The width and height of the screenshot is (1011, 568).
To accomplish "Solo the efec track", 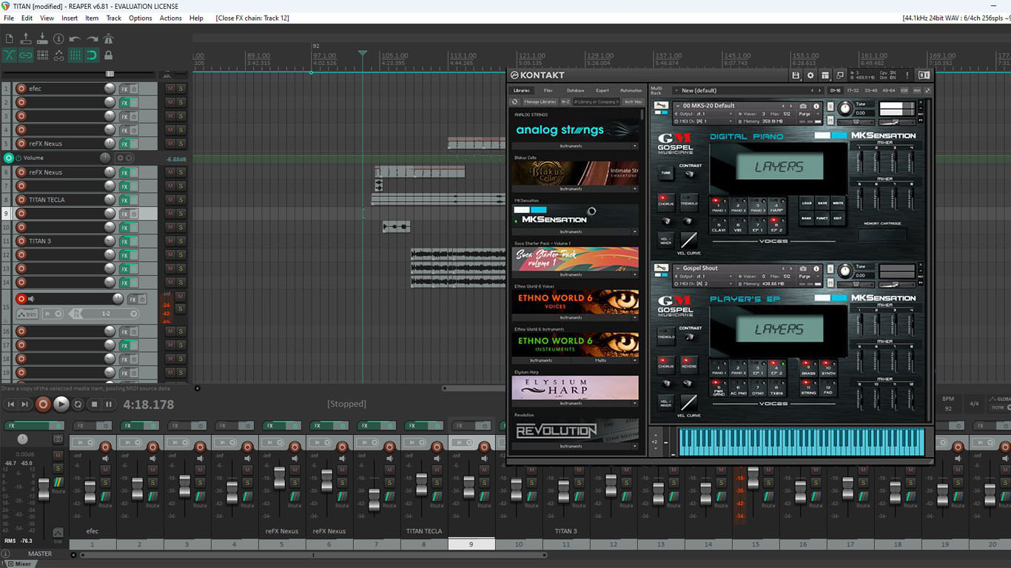I will (x=181, y=89).
